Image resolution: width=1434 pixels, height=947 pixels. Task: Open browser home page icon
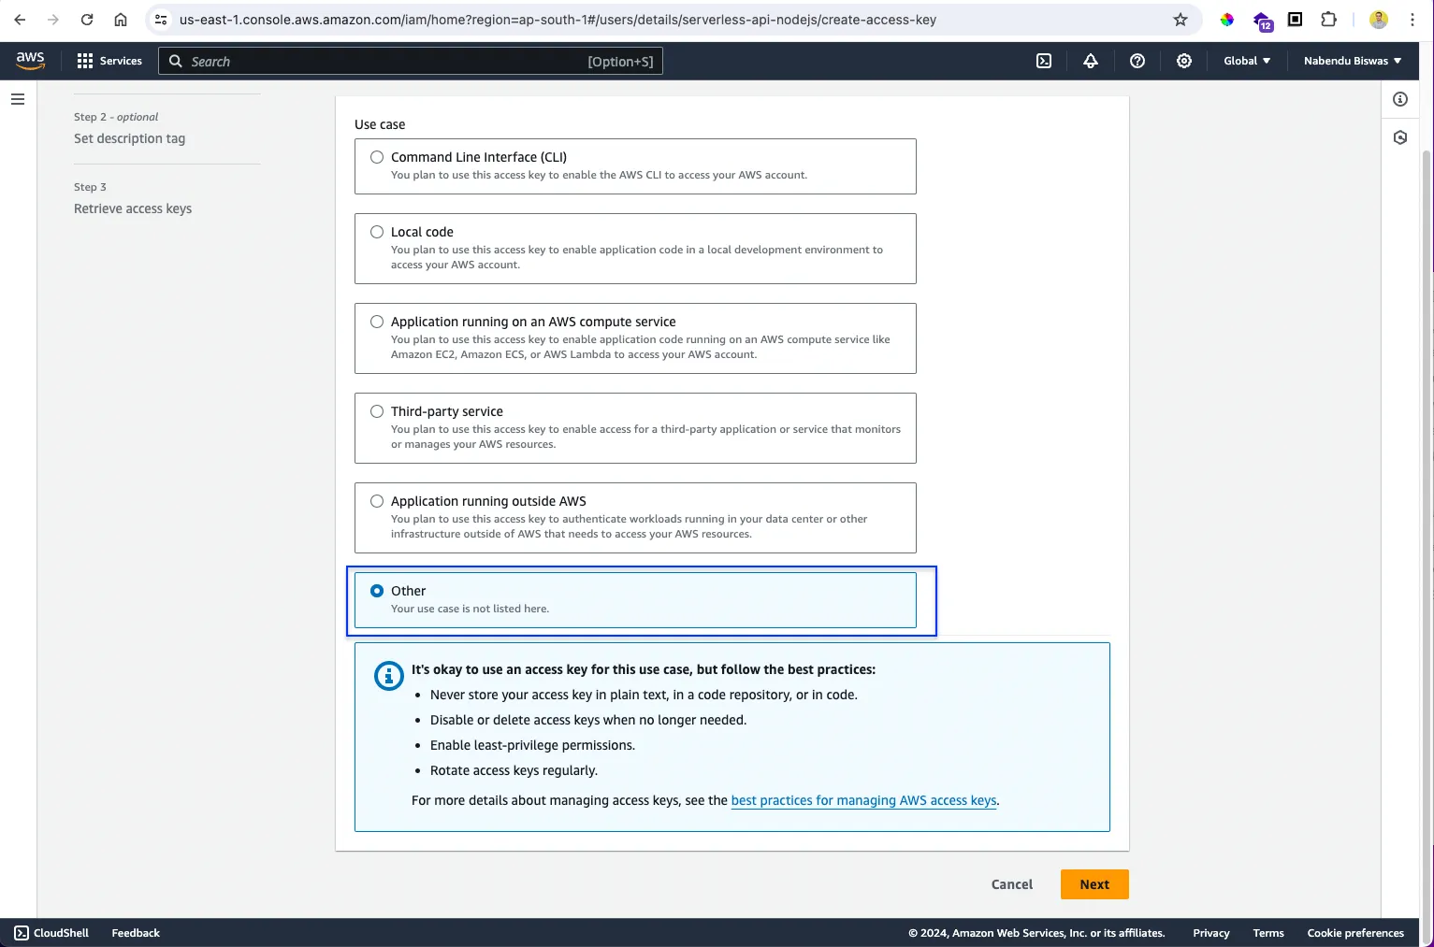[121, 20]
